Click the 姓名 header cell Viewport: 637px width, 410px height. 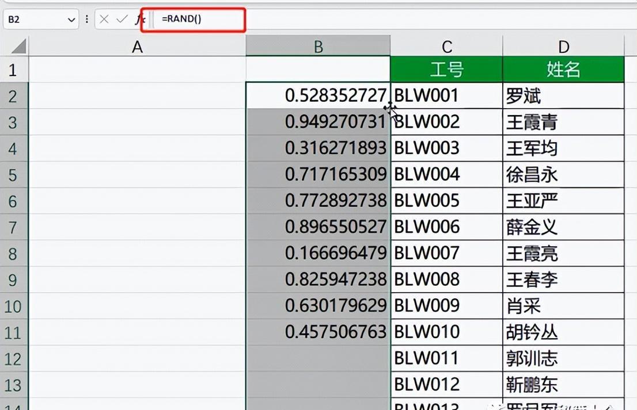coord(563,70)
